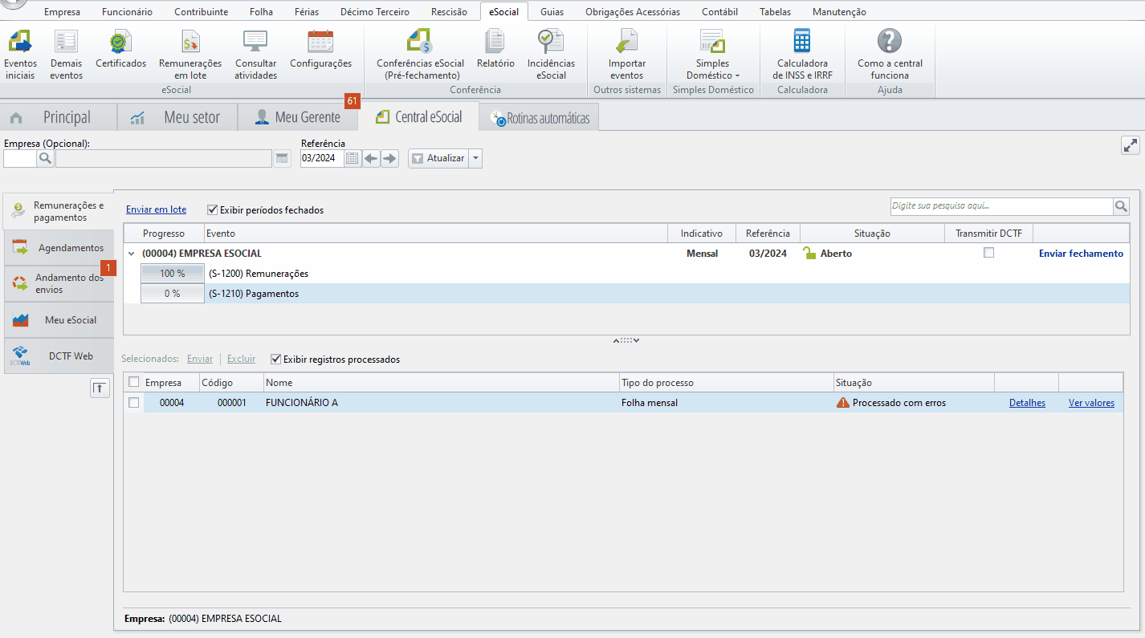
Task: Open Demais eventos ribbon icon
Action: pyautogui.click(x=66, y=54)
